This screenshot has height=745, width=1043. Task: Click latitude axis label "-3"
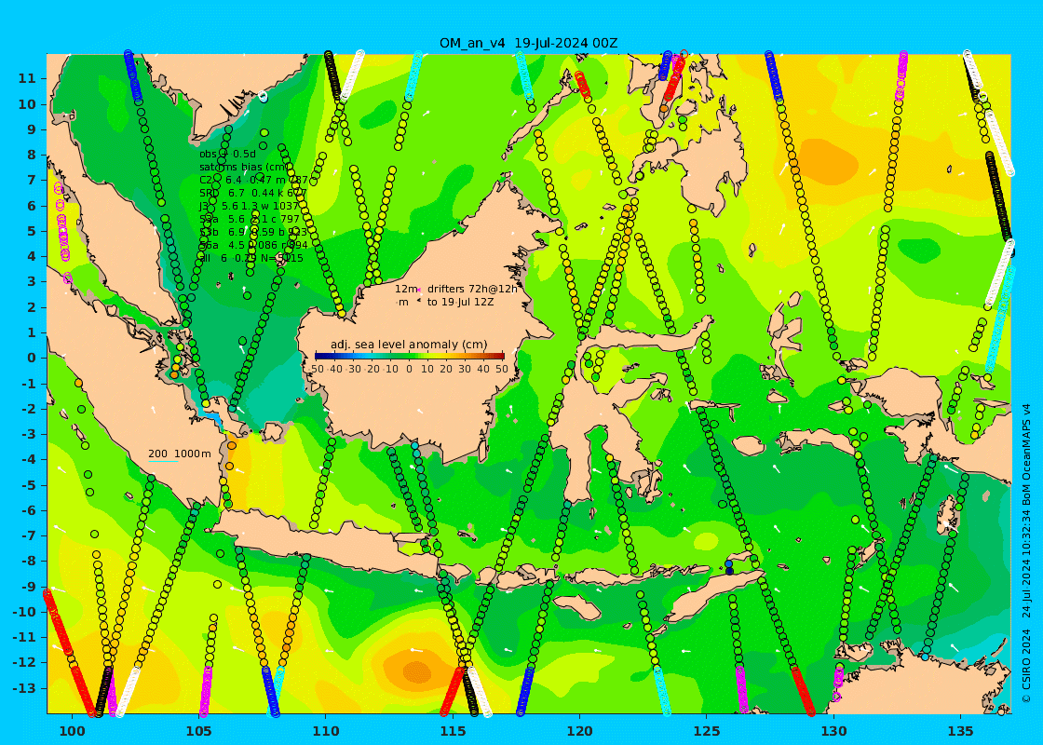[29, 434]
